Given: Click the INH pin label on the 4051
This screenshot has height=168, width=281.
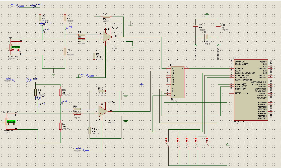Looking at the screenshot, I should coord(173,96).
